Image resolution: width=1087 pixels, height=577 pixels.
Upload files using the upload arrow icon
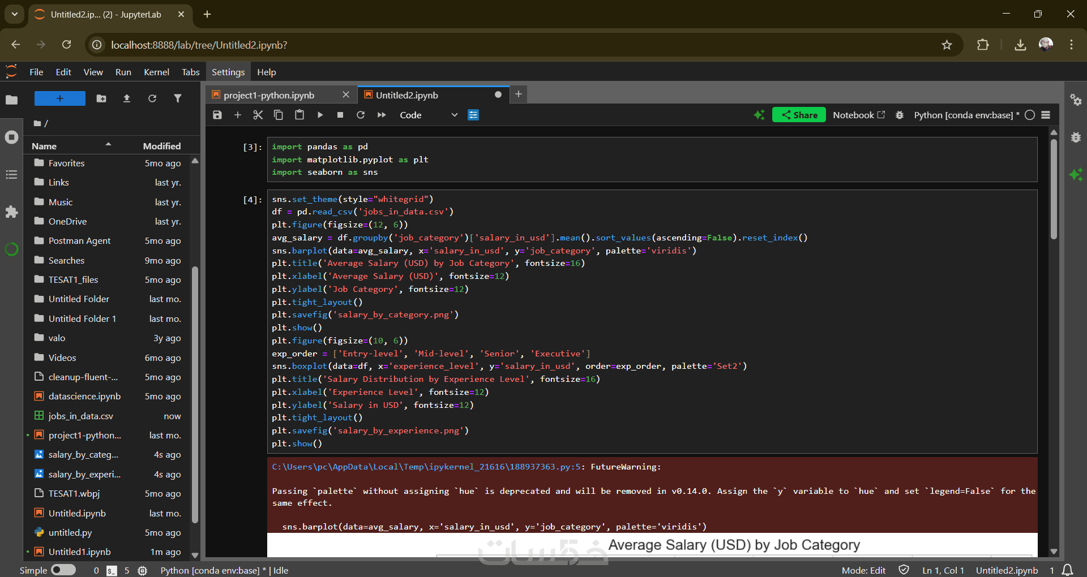tap(127, 98)
